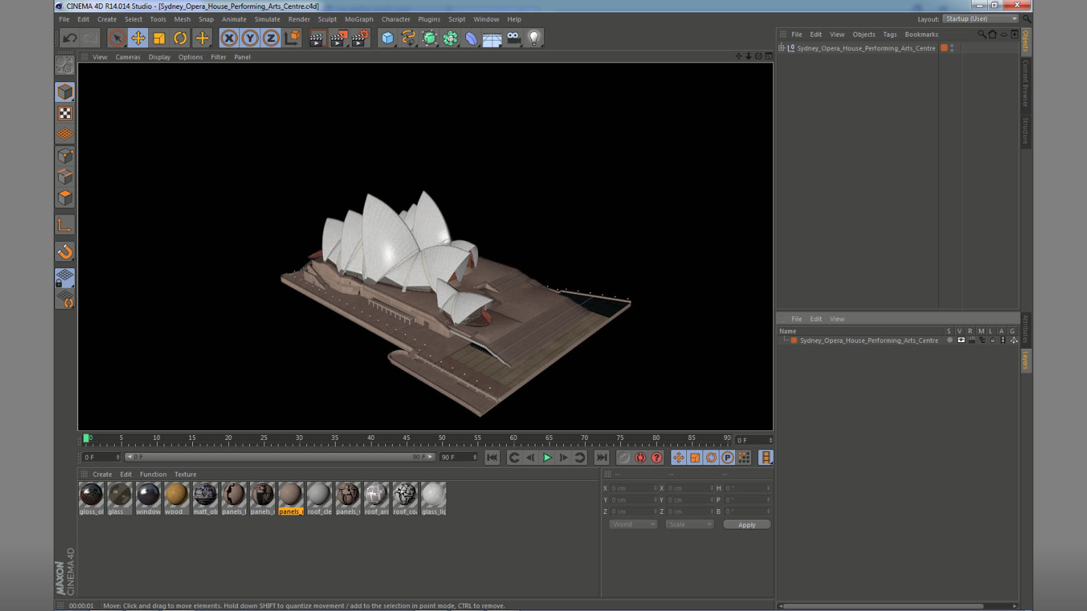This screenshot has height=611, width=1087.
Task: Toggle snapping with the magnet icon
Action: pyautogui.click(x=65, y=252)
